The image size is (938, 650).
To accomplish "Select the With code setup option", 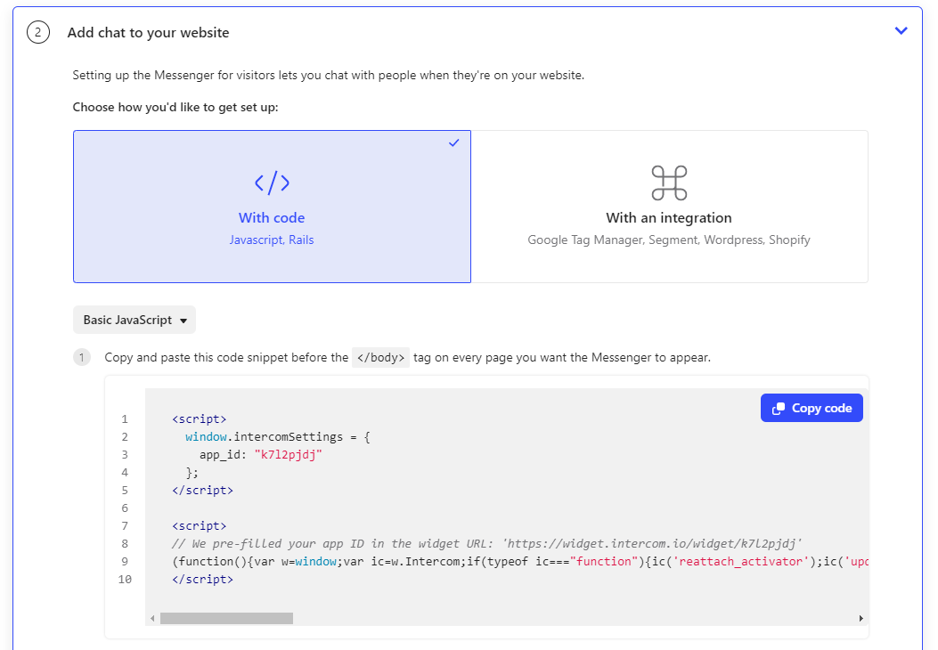I will click(x=272, y=207).
